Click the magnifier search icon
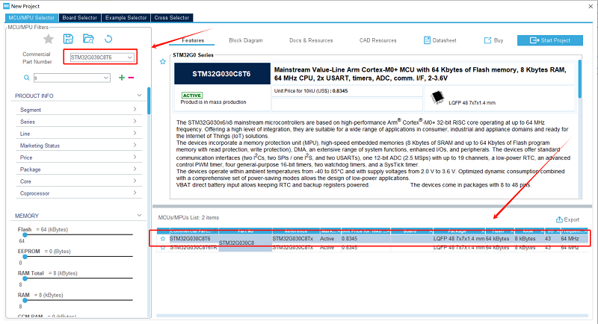This screenshot has height=324, width=598. [26, 78]
